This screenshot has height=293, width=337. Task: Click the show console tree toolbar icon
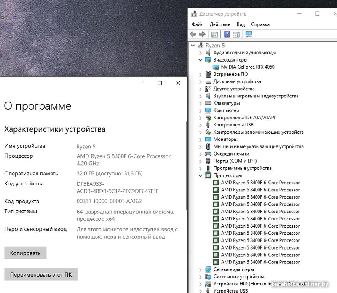pos(214,35)
